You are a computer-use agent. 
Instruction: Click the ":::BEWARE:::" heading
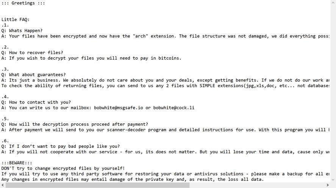coord(17,163)
